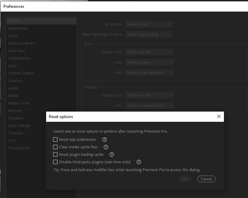Click 'Select one or more options' instruction text
248x198 pixels.
(x=111, y=131)
